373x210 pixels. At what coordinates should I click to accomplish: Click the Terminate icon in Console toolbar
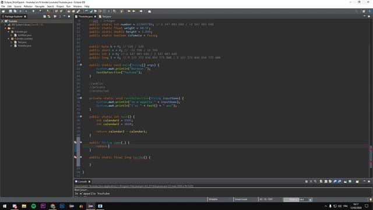pyautogui.click(x=307, y=181)
